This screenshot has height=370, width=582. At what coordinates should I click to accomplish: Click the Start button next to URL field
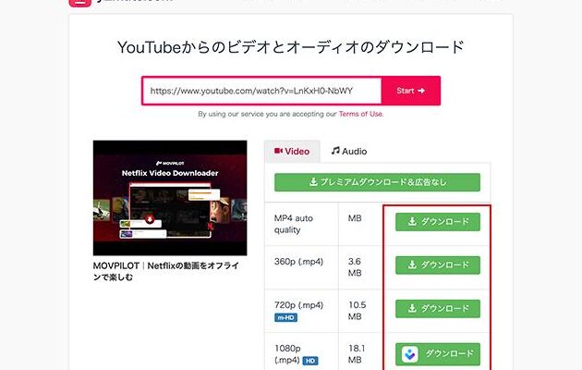click(x=410, y=91)
